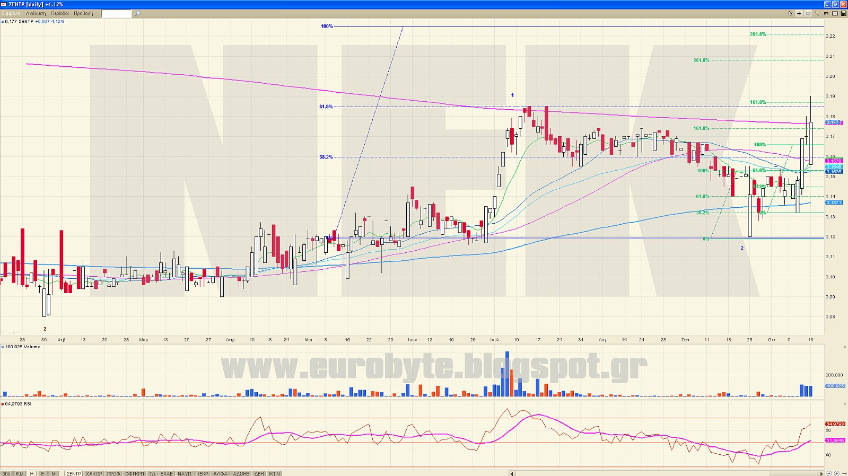Click the RSI value tag 64,9793 on axis
Screen dimensions: 848x476
(x=835, y=424)
